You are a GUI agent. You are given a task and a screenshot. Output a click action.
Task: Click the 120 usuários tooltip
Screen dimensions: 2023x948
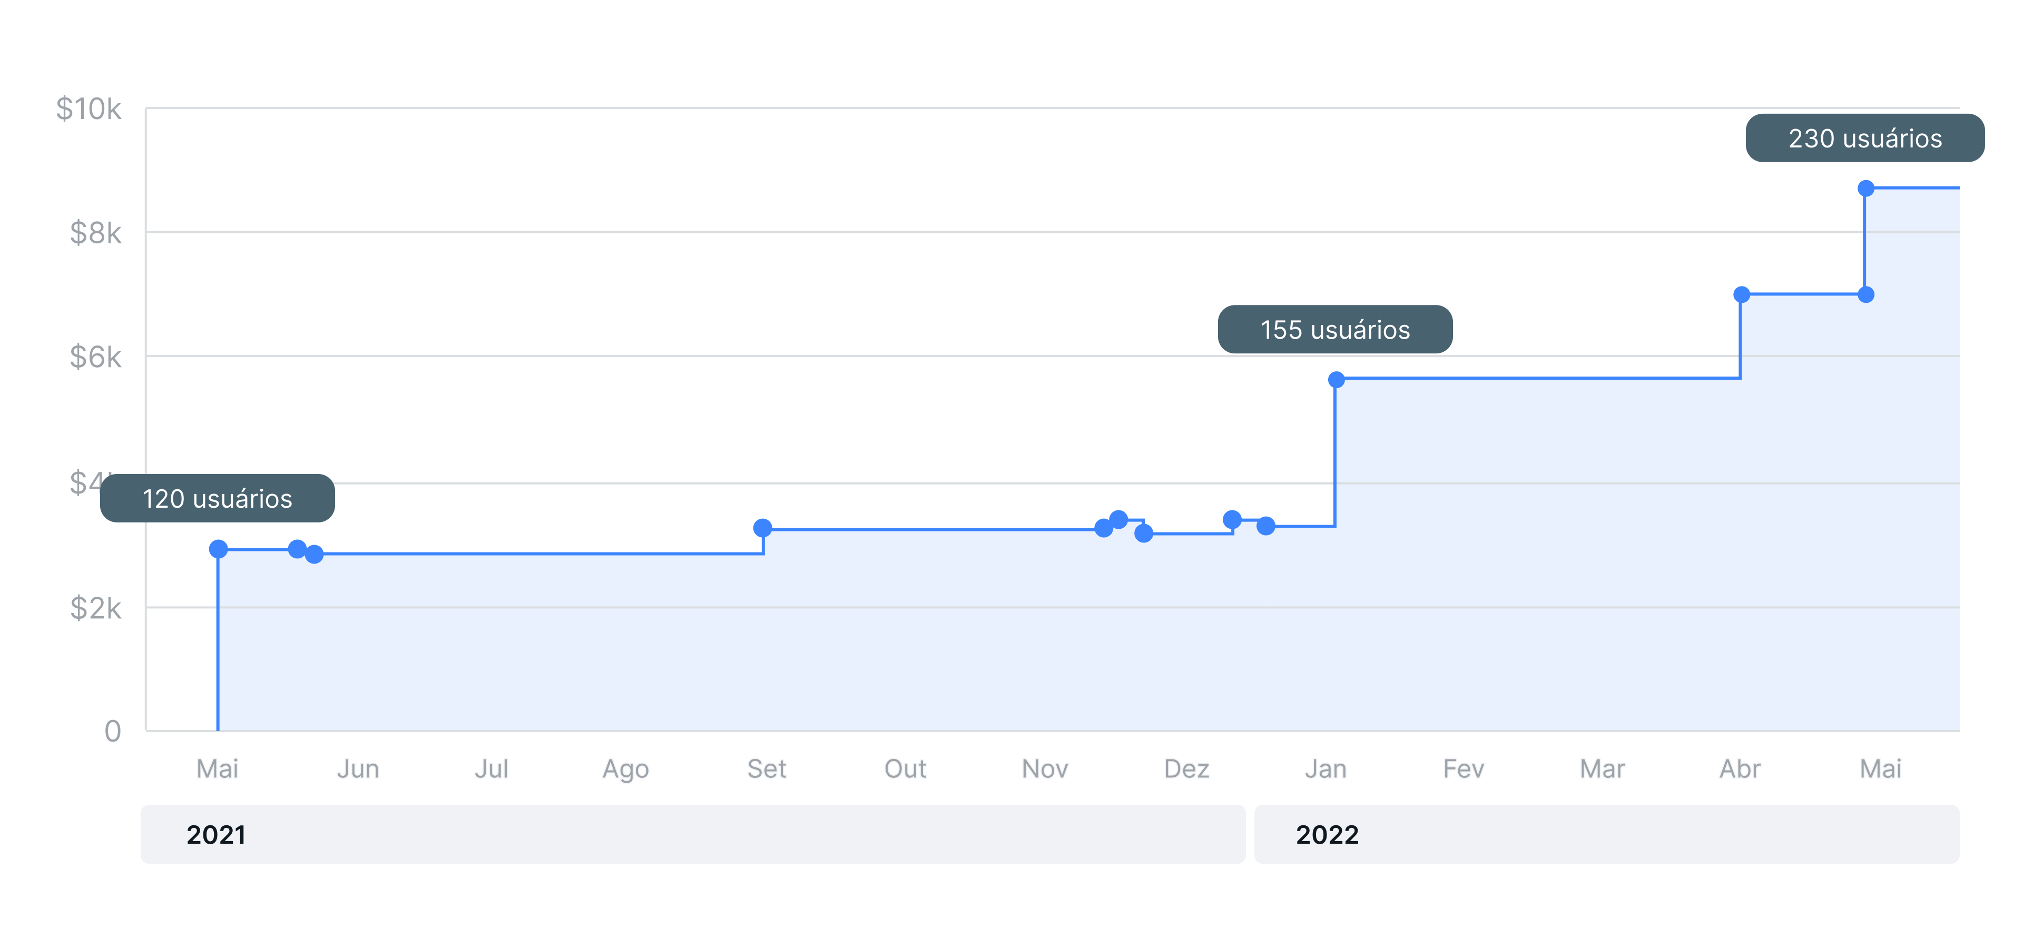coord(218,498)
